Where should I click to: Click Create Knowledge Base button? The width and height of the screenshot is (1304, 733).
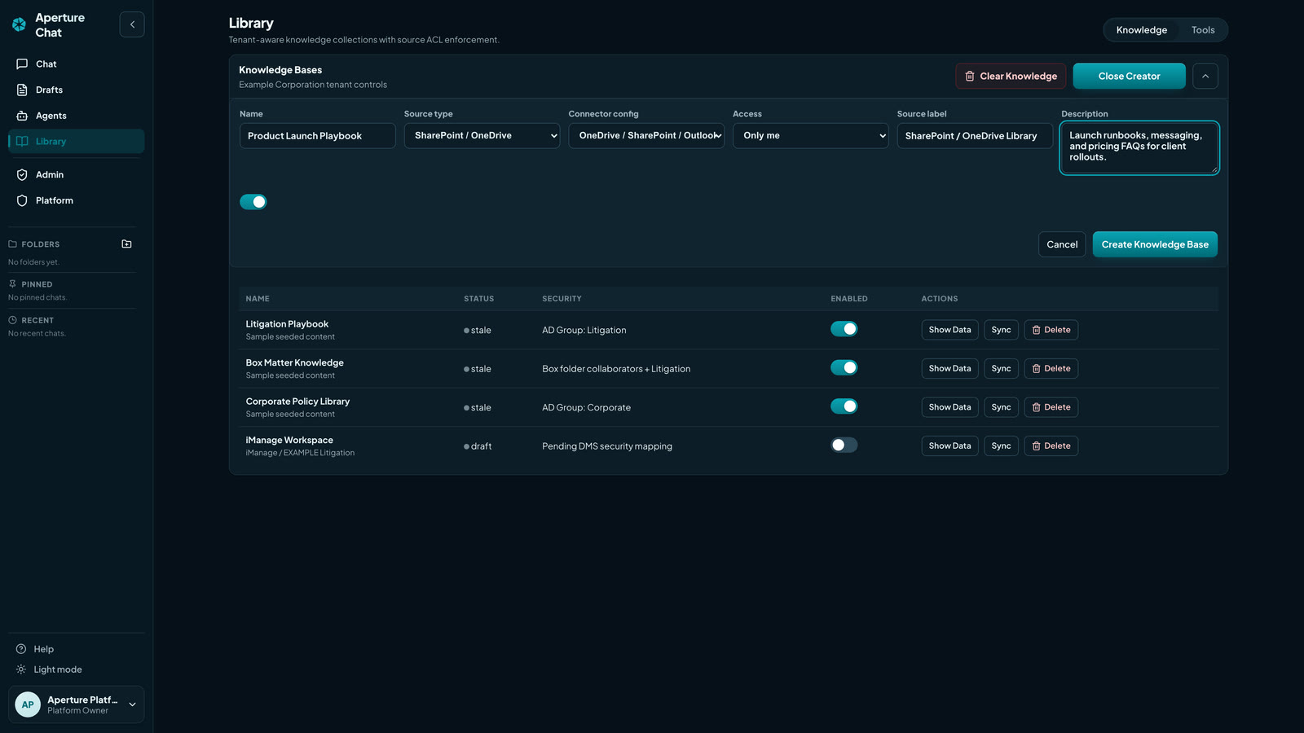(x=1155, y=244)
